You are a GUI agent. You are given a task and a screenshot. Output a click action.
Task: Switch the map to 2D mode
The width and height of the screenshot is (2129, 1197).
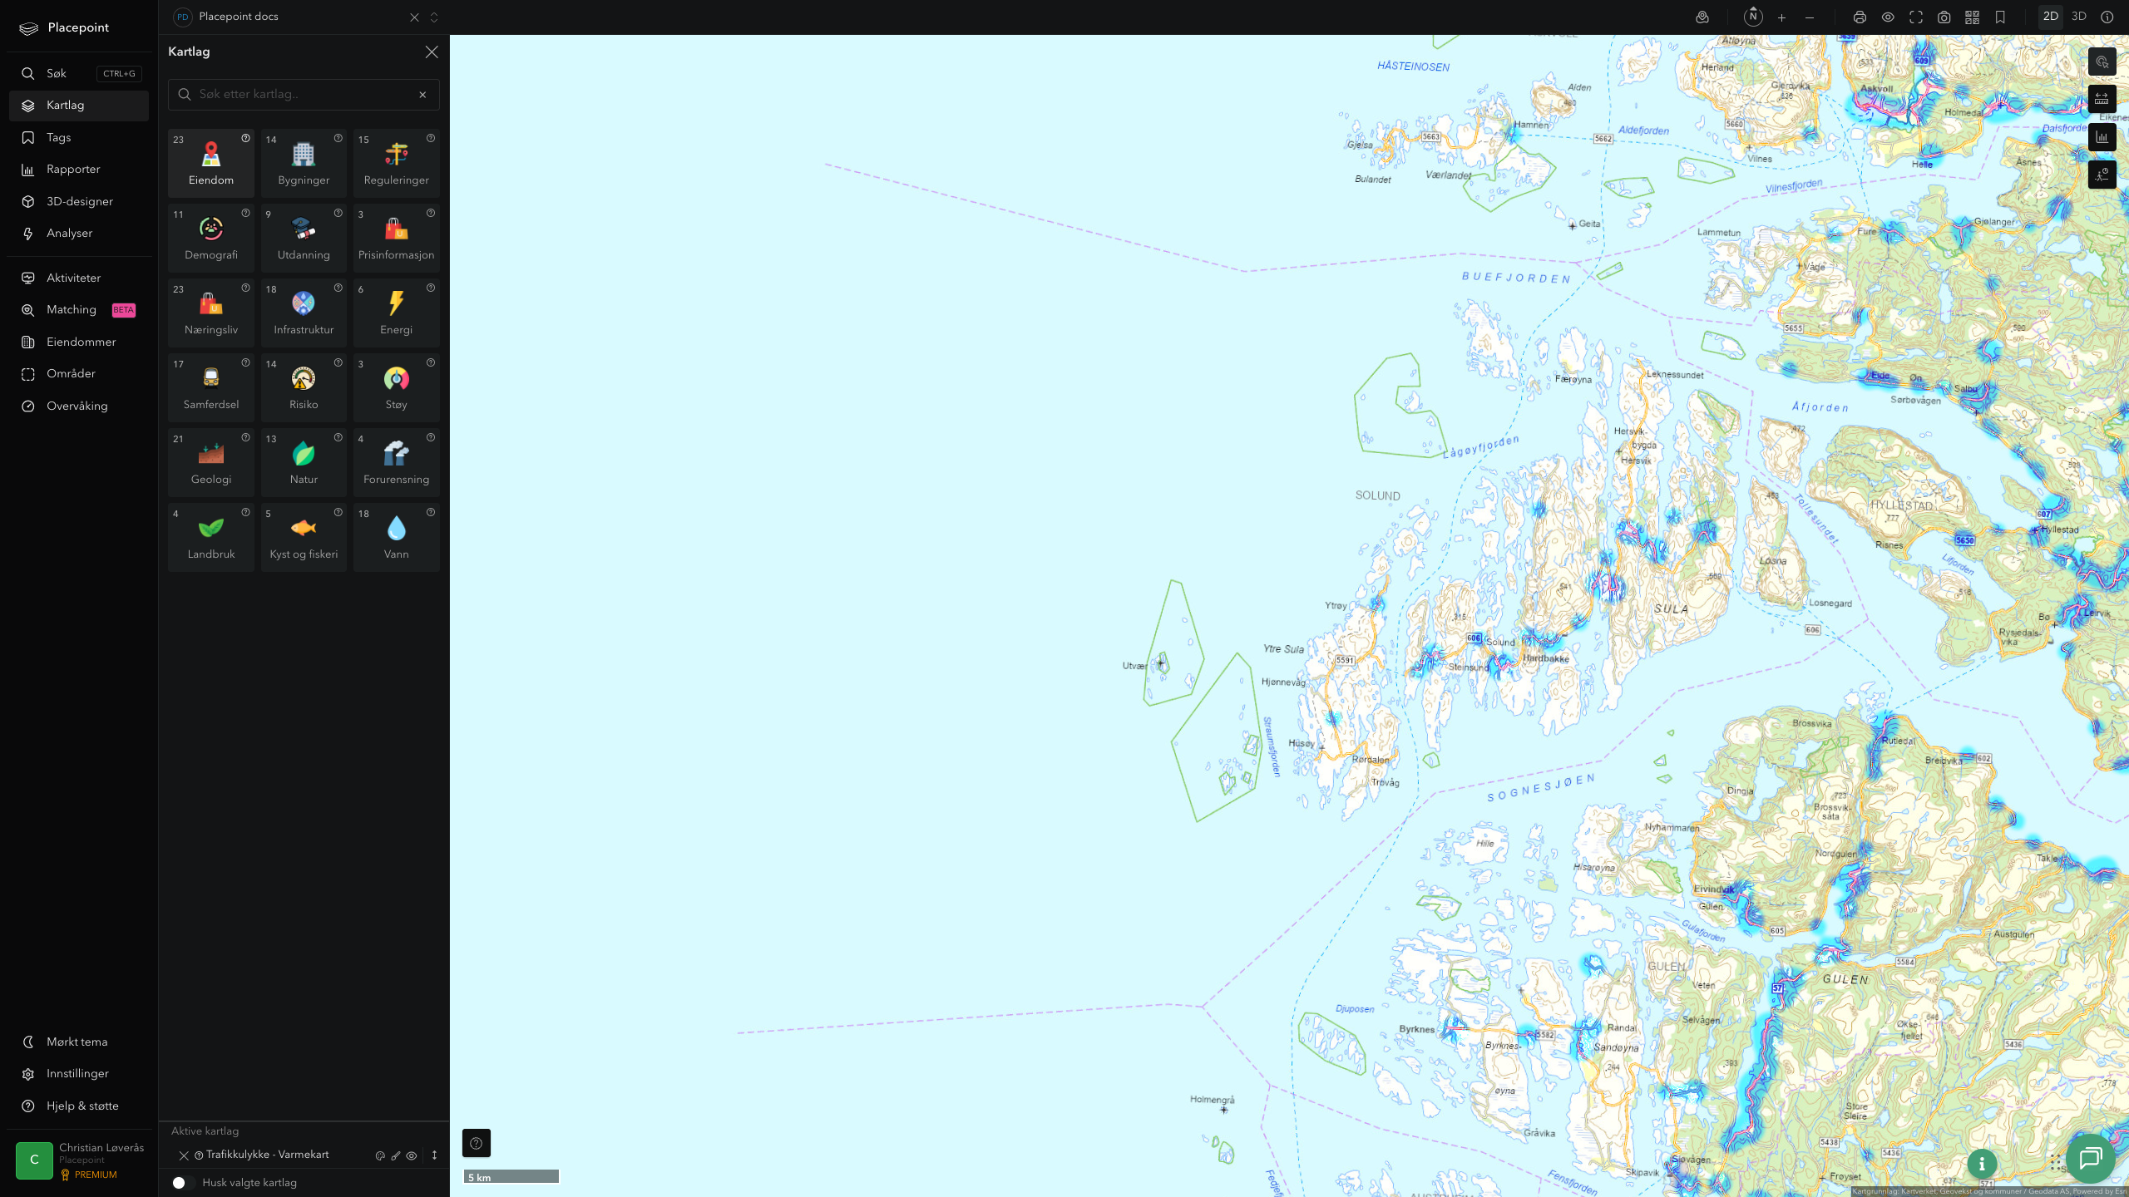point(2050,17)
